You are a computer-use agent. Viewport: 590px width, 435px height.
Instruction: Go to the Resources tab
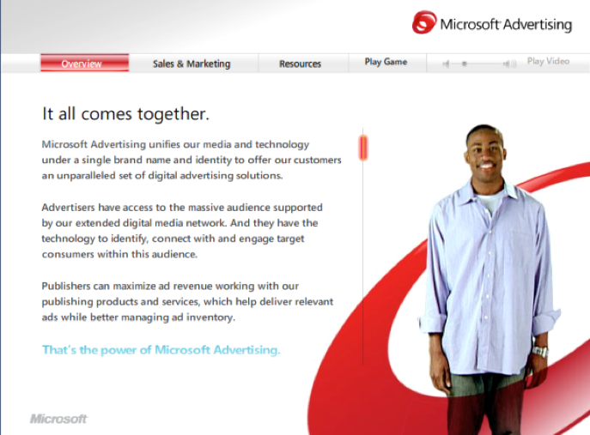click(300, 63)
